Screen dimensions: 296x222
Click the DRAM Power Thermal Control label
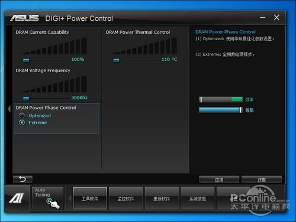(138, 32)
